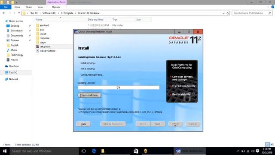Open Pictures in navigation pane
The image size is (275, 155).
tap(15, 40)
